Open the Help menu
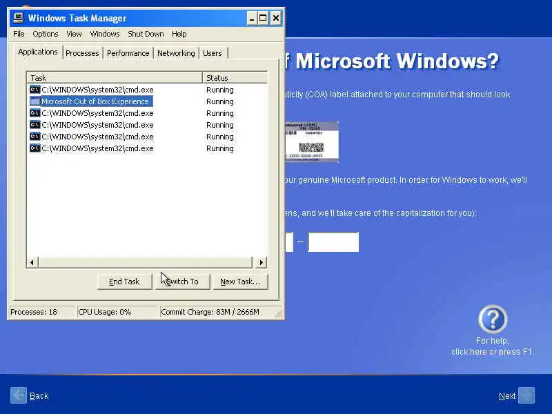Image resolution: width=552 pixels, height=414 pixels. pos(179,34)
